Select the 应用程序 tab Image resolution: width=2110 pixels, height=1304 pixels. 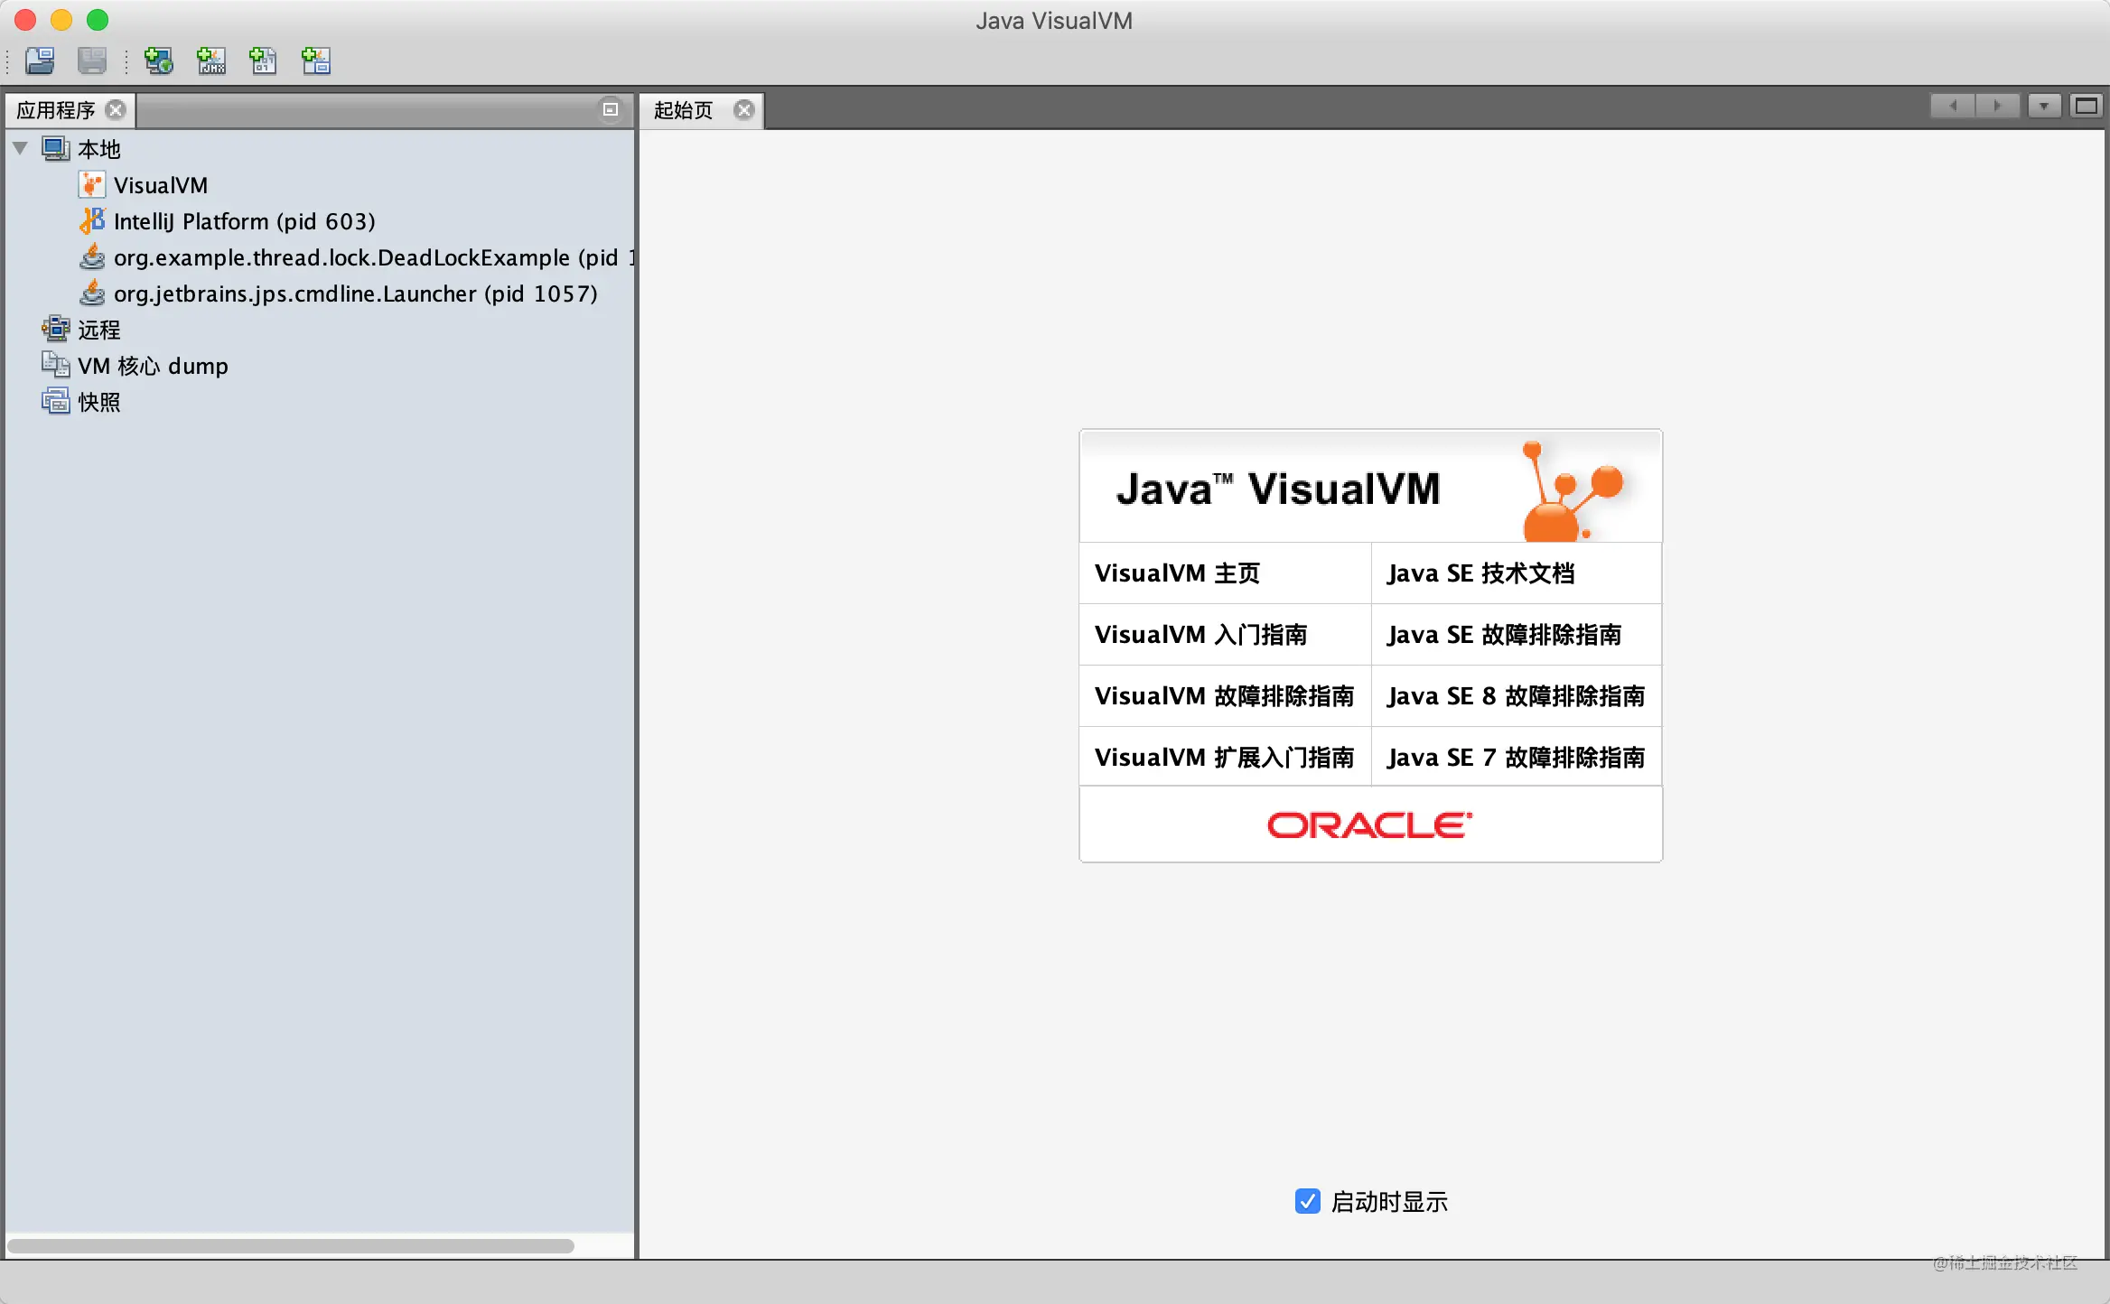point(56,110)
